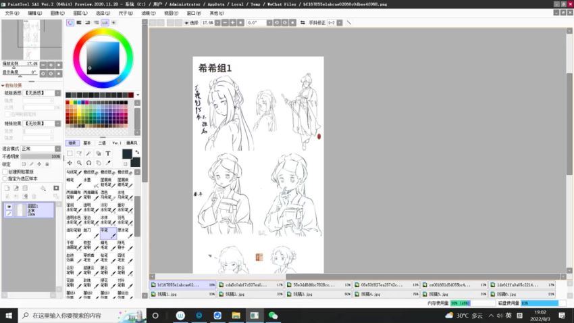Screen dimensions: 574x323
Task: Select the move layer tool
Action: point(70,163)
